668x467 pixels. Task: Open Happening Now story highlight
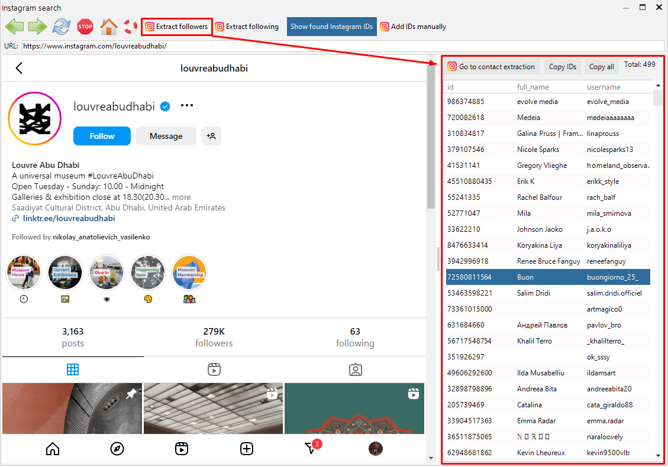148,273
